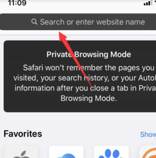The width and height of the screenshot is (156, 158).
Task: Select the Favorites section heading
Action: 23,134
